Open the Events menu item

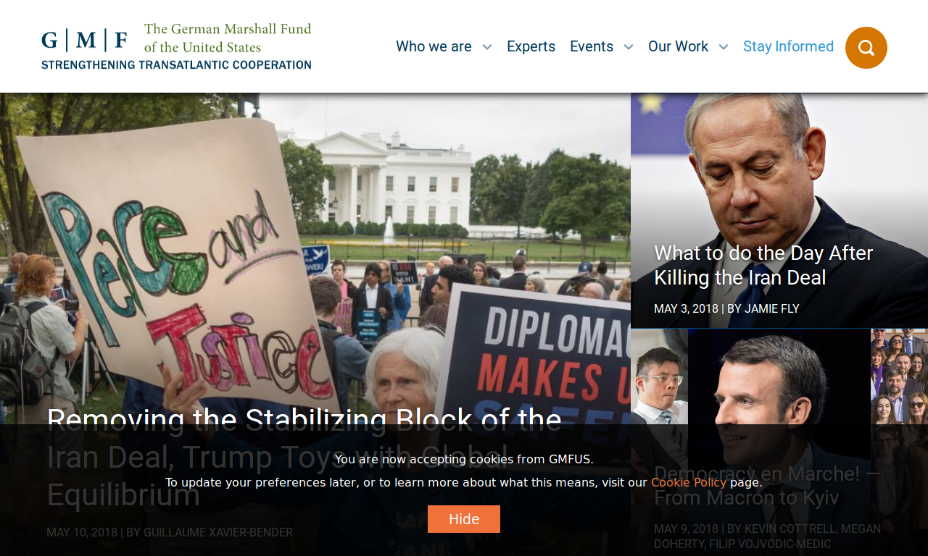[x=592, y=46]
